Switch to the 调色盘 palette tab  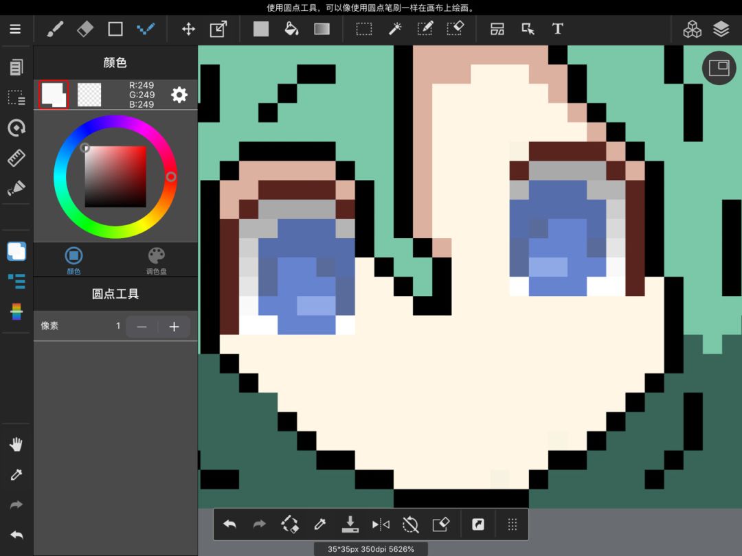[156, 261]
